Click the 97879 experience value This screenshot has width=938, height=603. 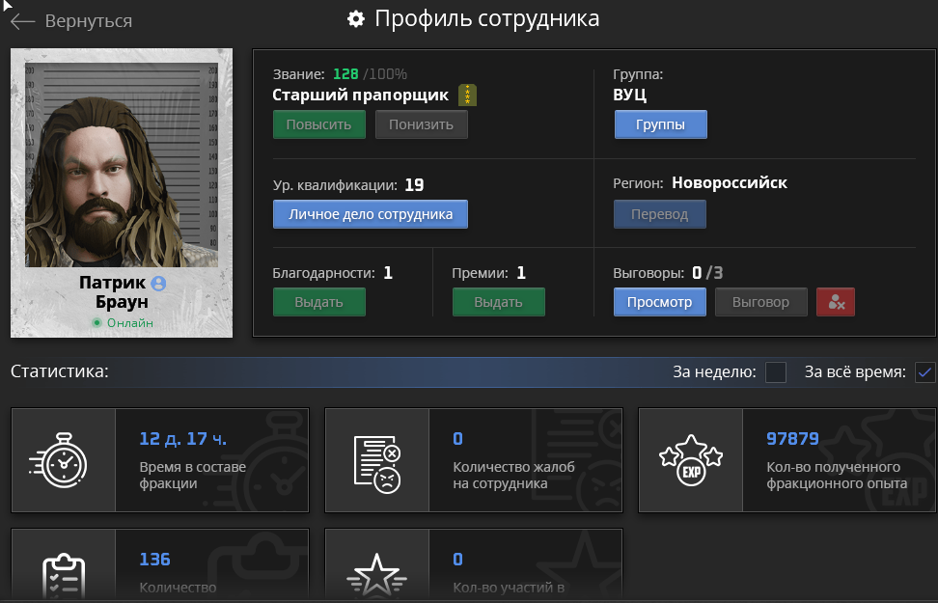pyautogui.click(x=792, y=439)
